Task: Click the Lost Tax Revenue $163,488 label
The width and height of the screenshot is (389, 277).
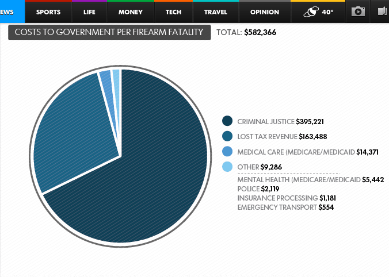Action: tap(276, 136)
